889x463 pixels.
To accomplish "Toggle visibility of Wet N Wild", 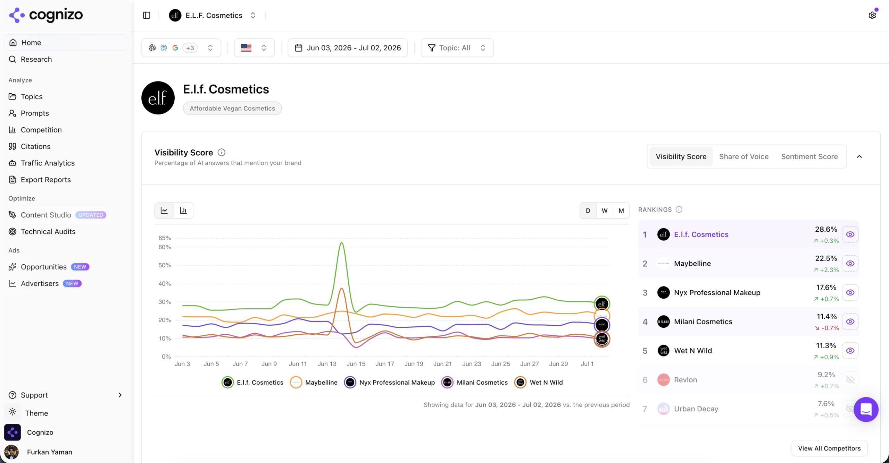I will (x=850, y=351).
